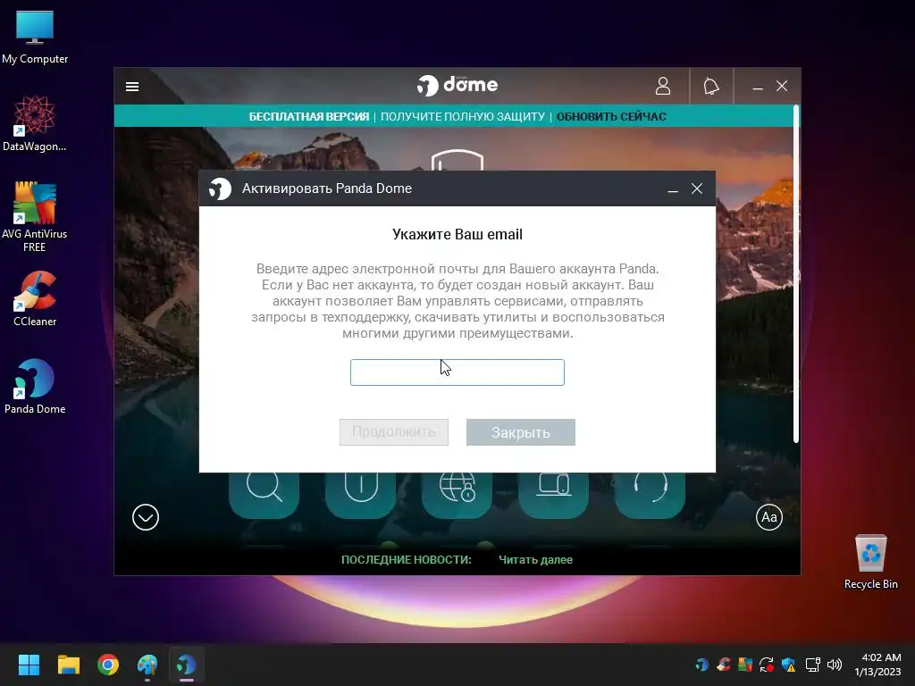The height and width of the screenshot is (686, 915).
Task: Expand the down-chevron circle button
Action: click(146, 517)
